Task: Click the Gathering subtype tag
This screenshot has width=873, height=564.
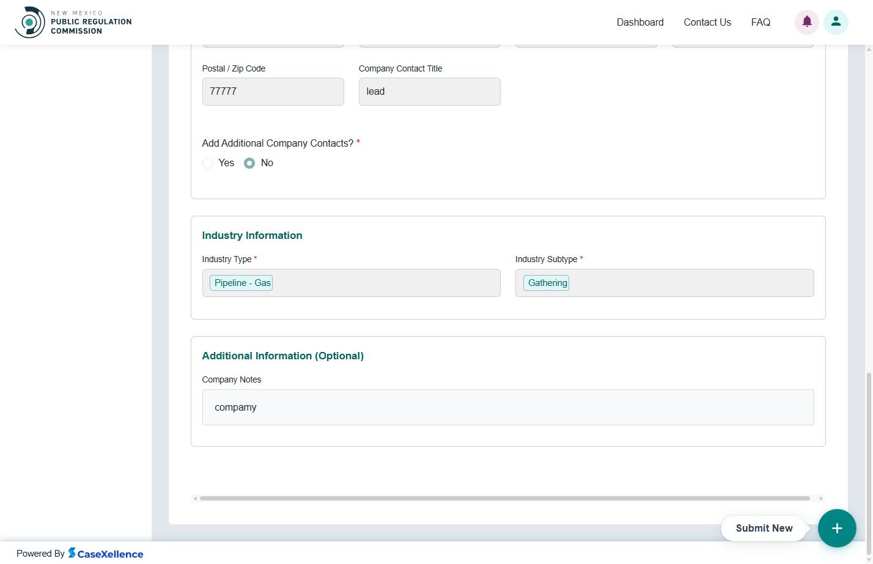Action: coord(547,283)
